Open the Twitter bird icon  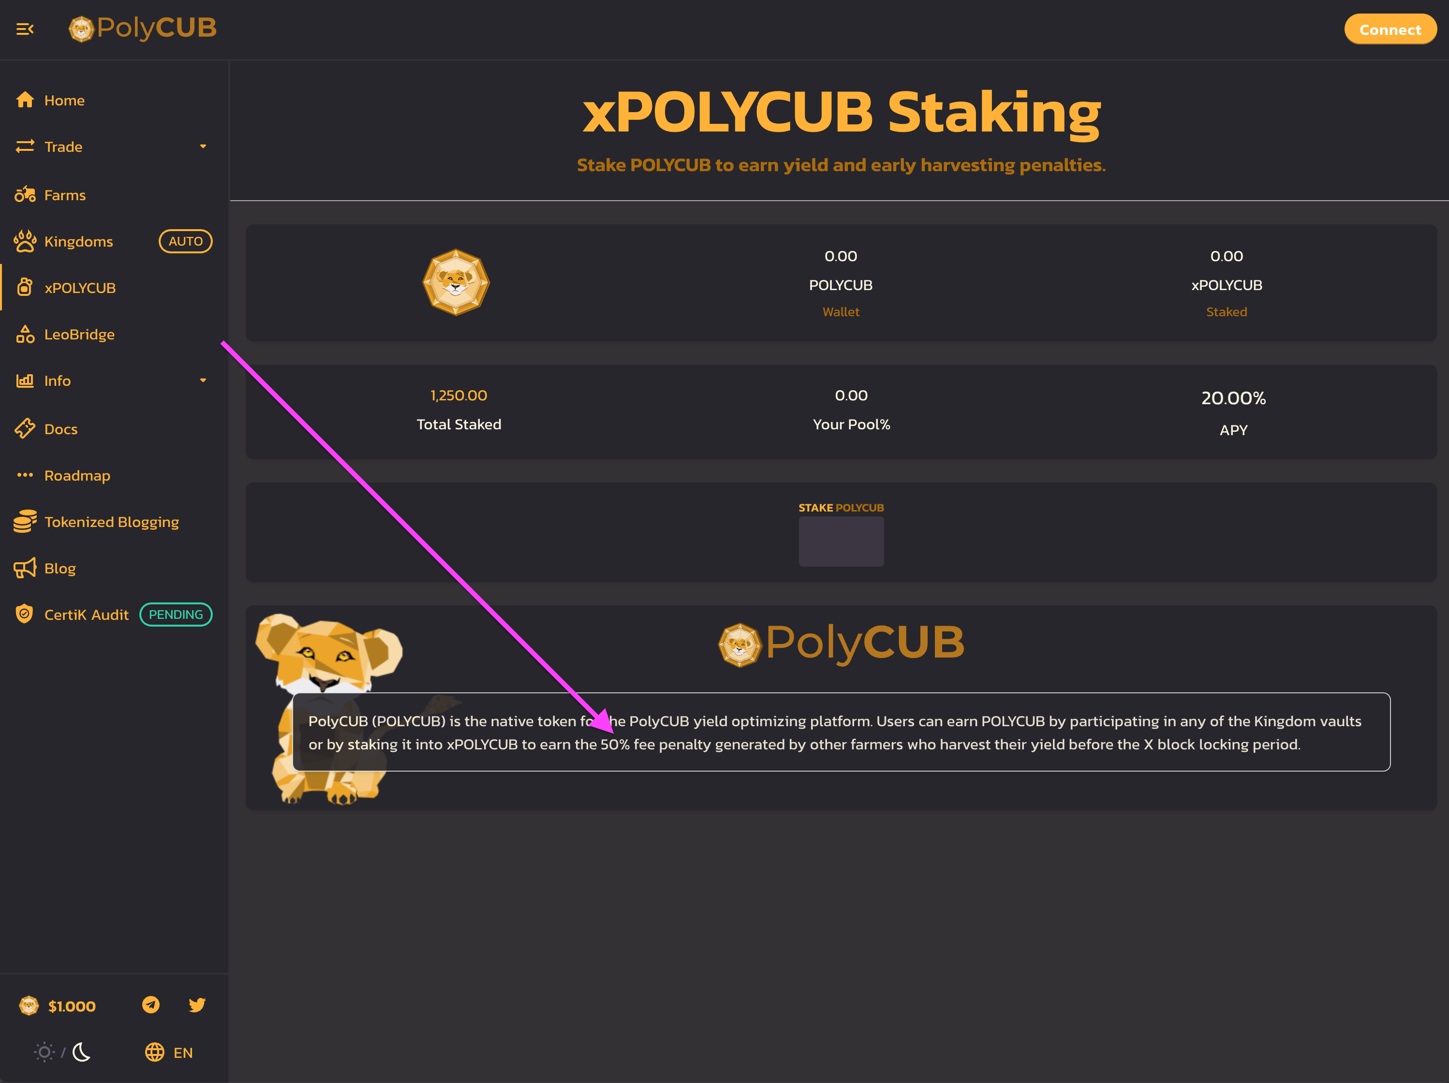tap(197, 1005)
